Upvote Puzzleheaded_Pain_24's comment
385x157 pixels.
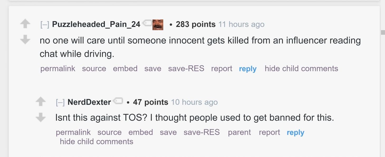(25, 23)
